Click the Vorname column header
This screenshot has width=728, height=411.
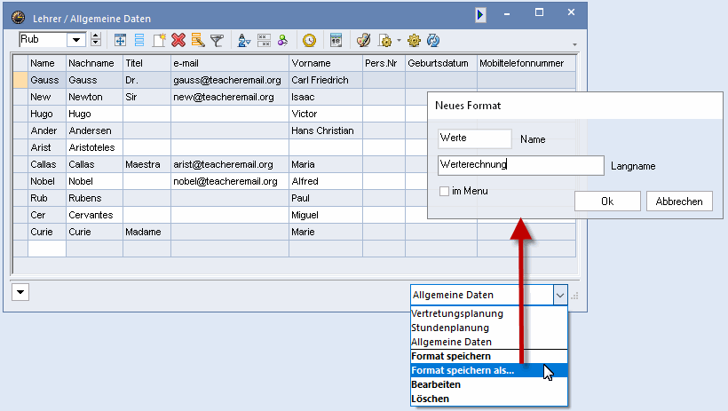coord(326,63)
